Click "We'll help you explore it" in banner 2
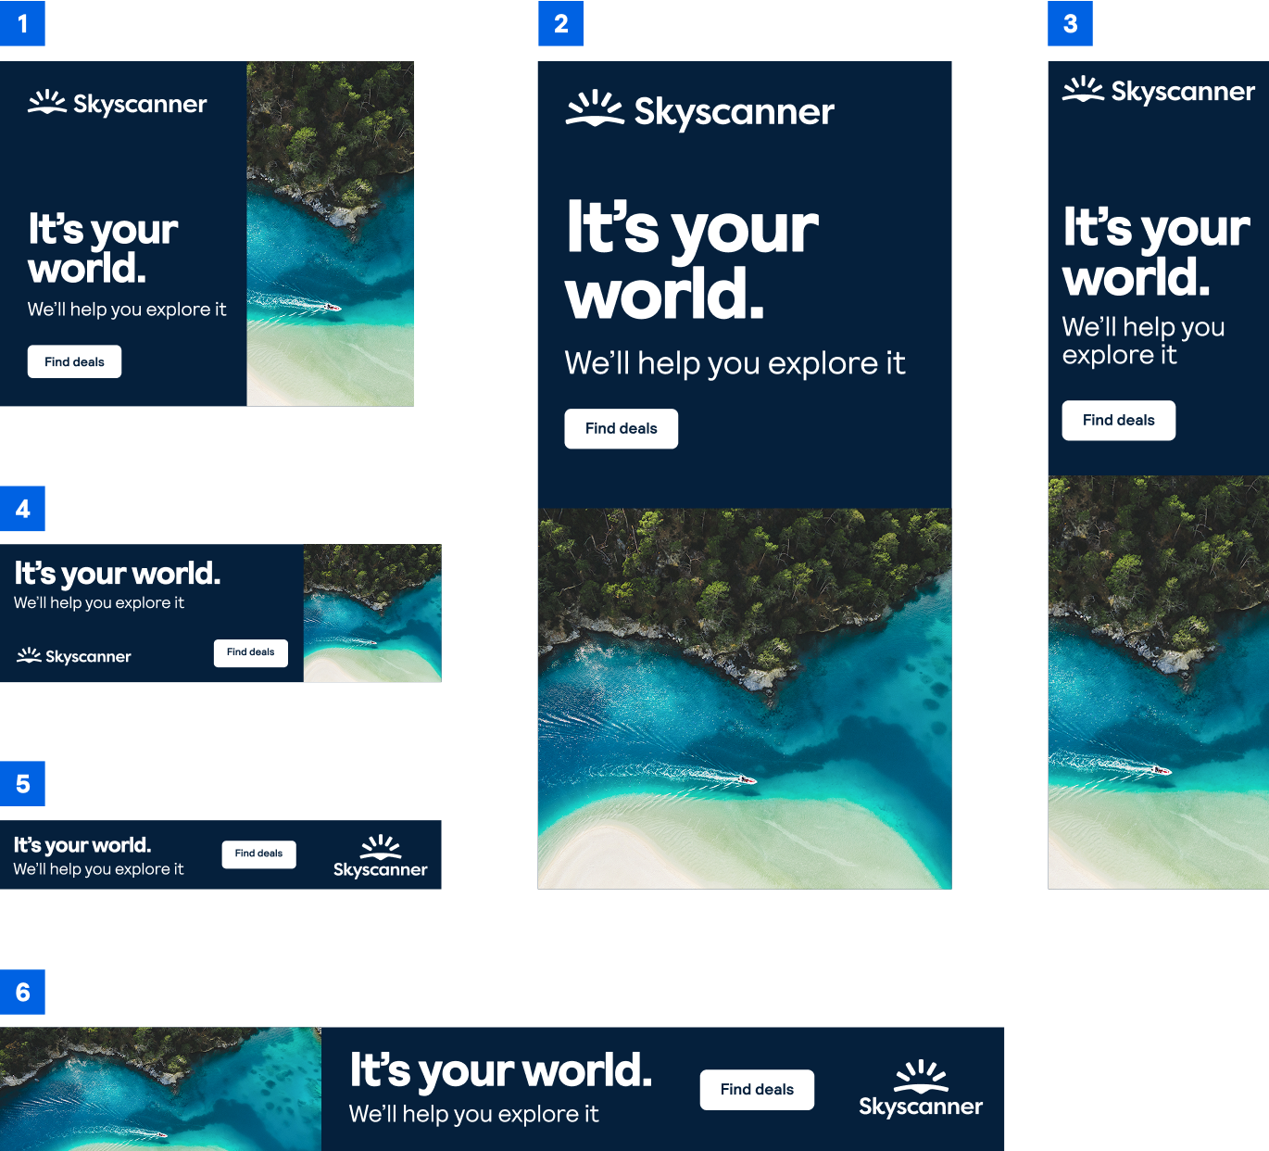1269x1151 pixels. [735, 363]
